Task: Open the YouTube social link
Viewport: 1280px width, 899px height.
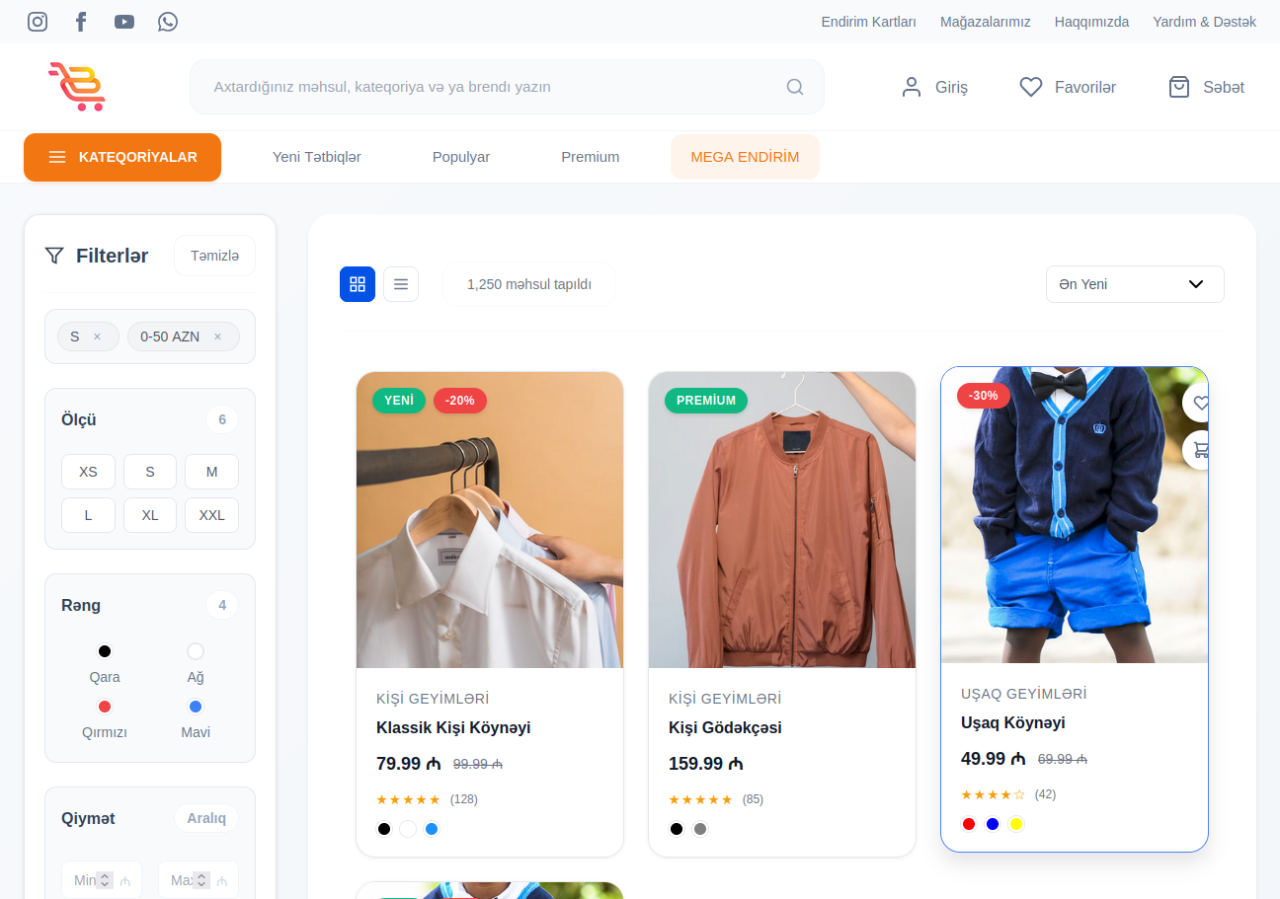Action: pyautogui.click(x=124, y=22)
